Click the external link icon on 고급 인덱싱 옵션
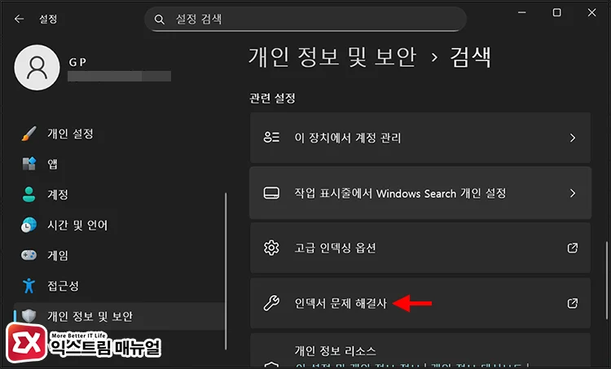The width and height of the screenshot is (611, 369). click(573, 248)
